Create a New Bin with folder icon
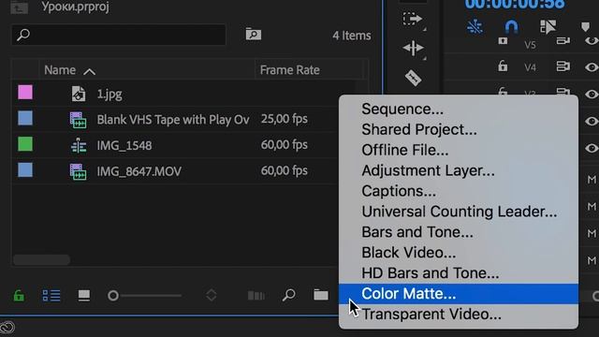The width and height of the screenshot is (599, 337). click(x=321, y=295)
